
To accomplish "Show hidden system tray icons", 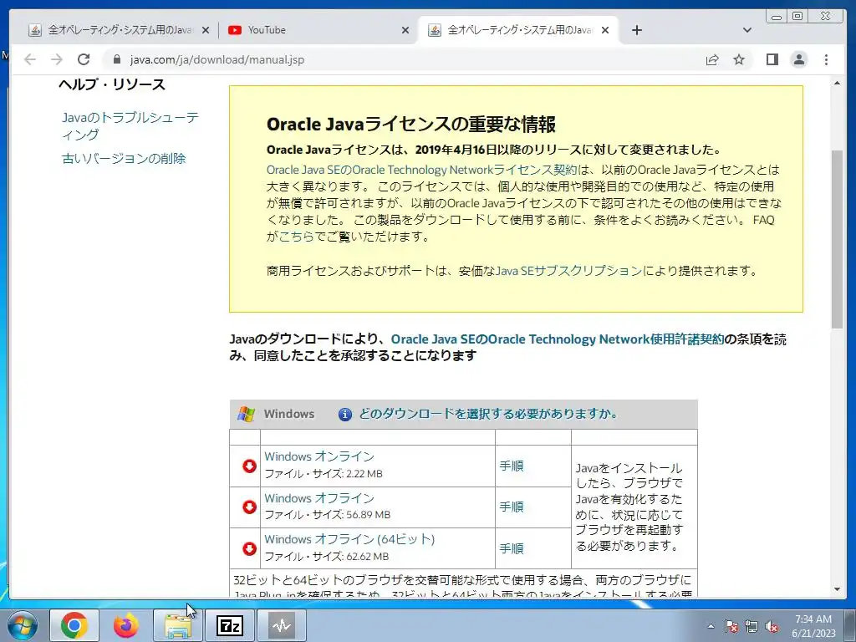I will (711, 626).
